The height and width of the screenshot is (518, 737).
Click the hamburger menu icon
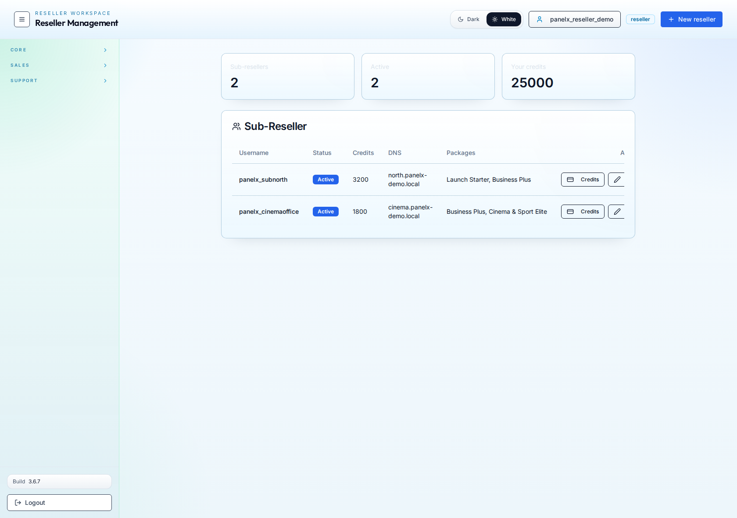click(22, 19)
